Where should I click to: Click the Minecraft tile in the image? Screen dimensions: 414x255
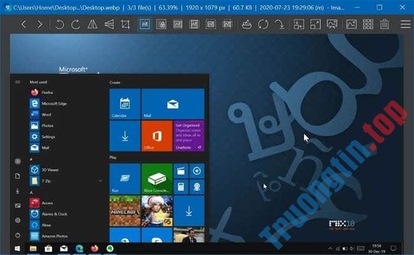[x=125, y=211]
